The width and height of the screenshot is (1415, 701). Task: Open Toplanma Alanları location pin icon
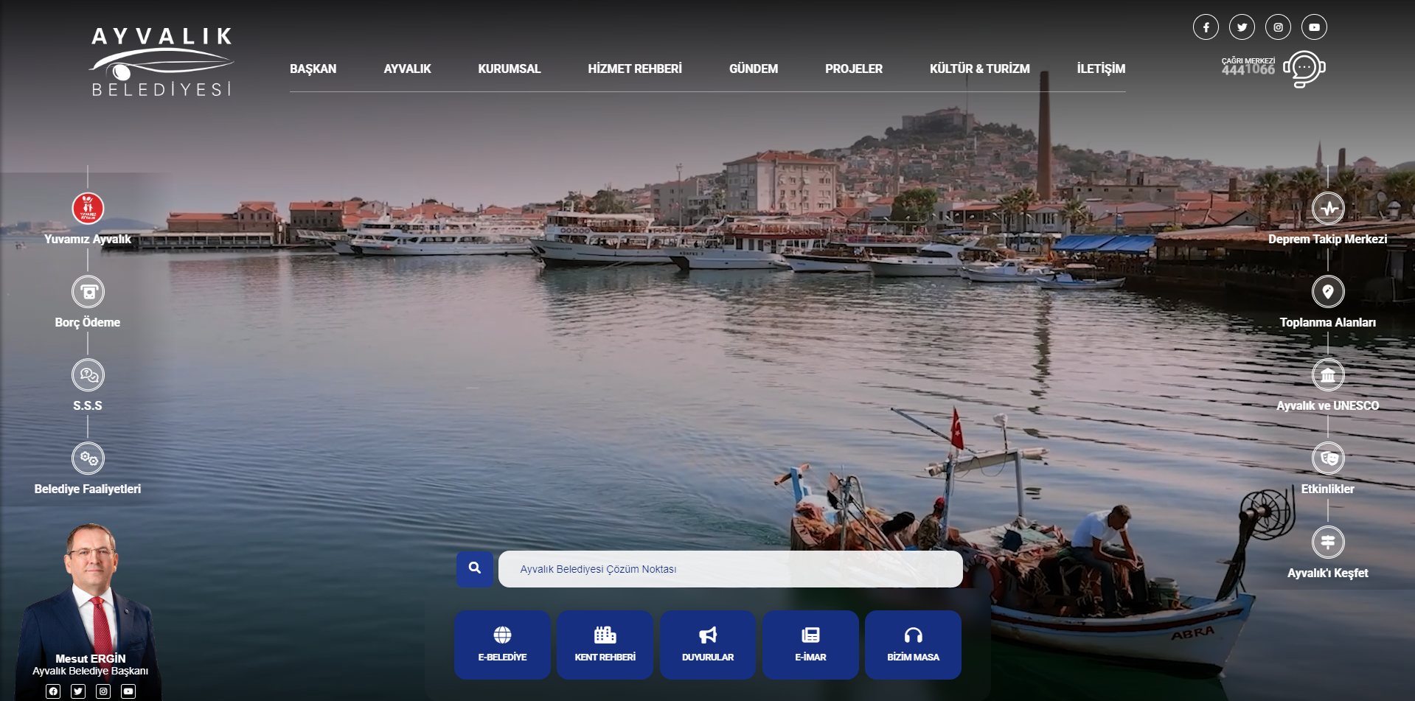coord(1329,291)
